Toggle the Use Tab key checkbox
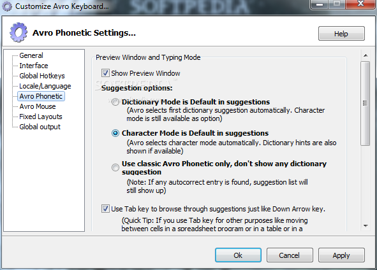The width and height of the screenshot is (377, 270). 105,209
